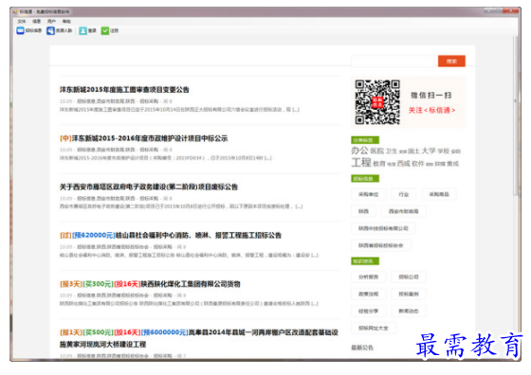531x375 pixels.
Task: Open the 政策法规 button
Action: (x=369, y=294)
